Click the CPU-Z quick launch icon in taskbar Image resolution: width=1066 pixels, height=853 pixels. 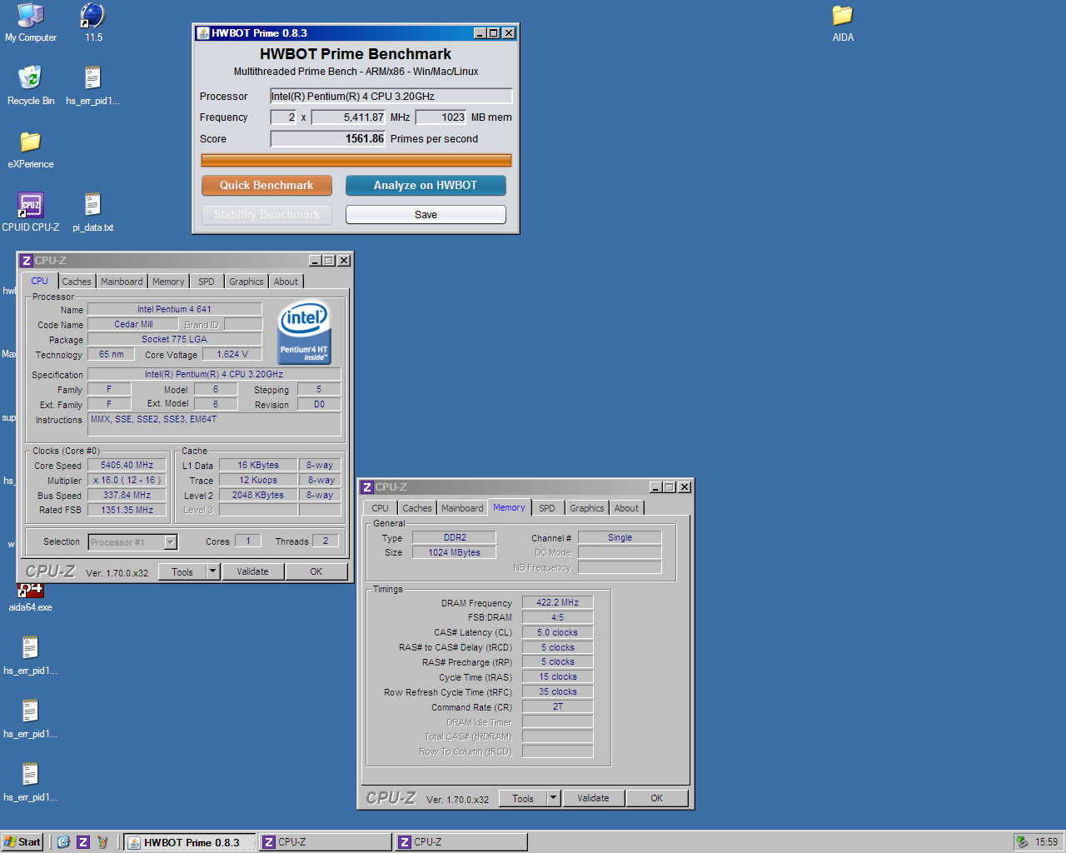(x=83, y=842)
